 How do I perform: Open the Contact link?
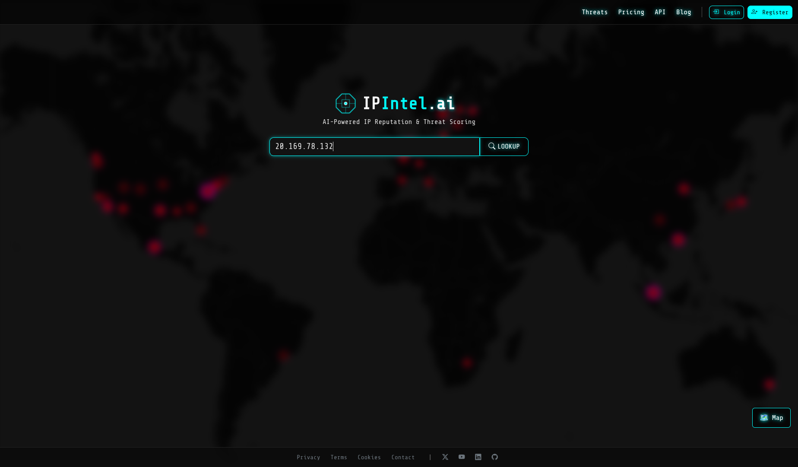(402, 457)
